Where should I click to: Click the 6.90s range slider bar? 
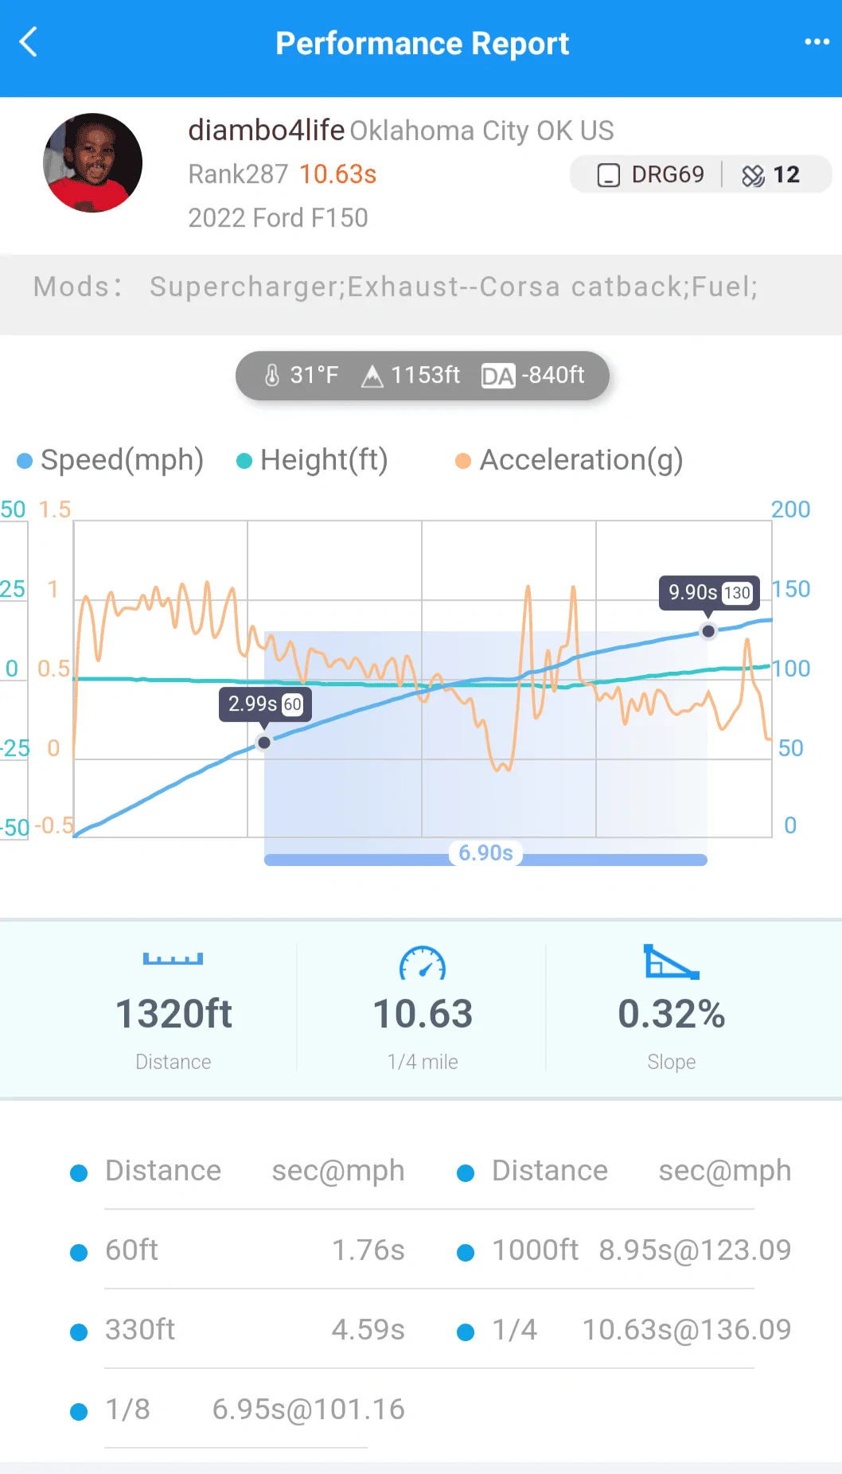click(x=485, y=858)
